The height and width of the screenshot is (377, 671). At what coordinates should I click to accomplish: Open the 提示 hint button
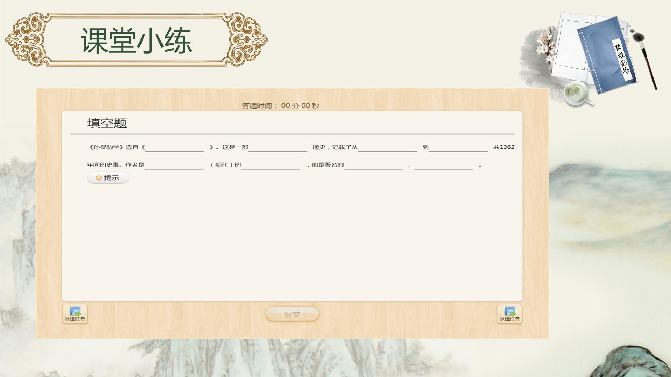point(108,178)
